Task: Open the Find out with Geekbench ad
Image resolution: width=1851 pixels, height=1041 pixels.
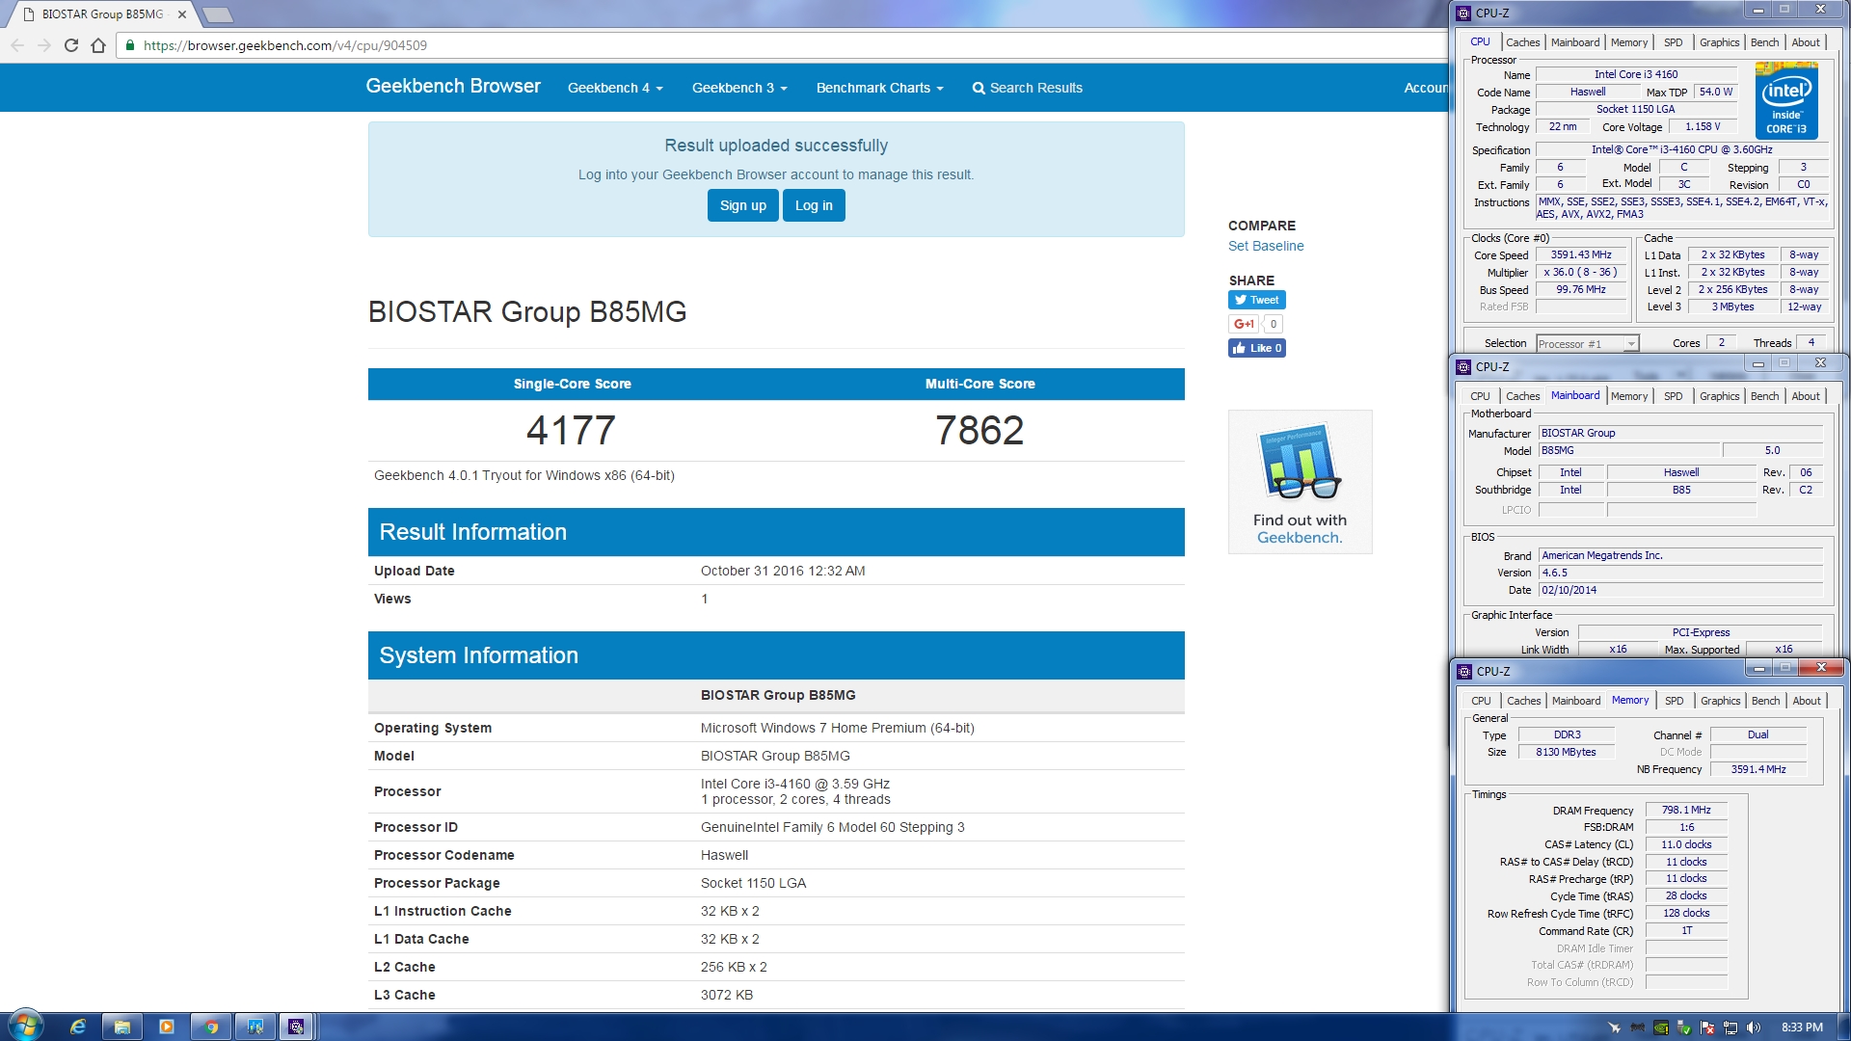Action: pos(1300,482)
